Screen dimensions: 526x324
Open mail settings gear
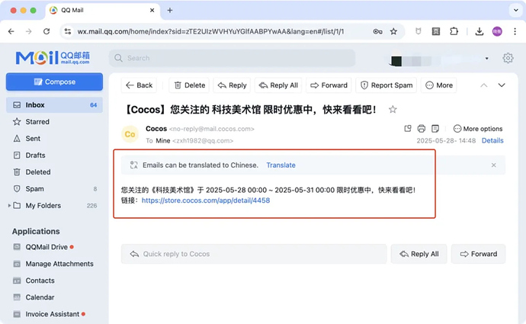click(508, 58)
